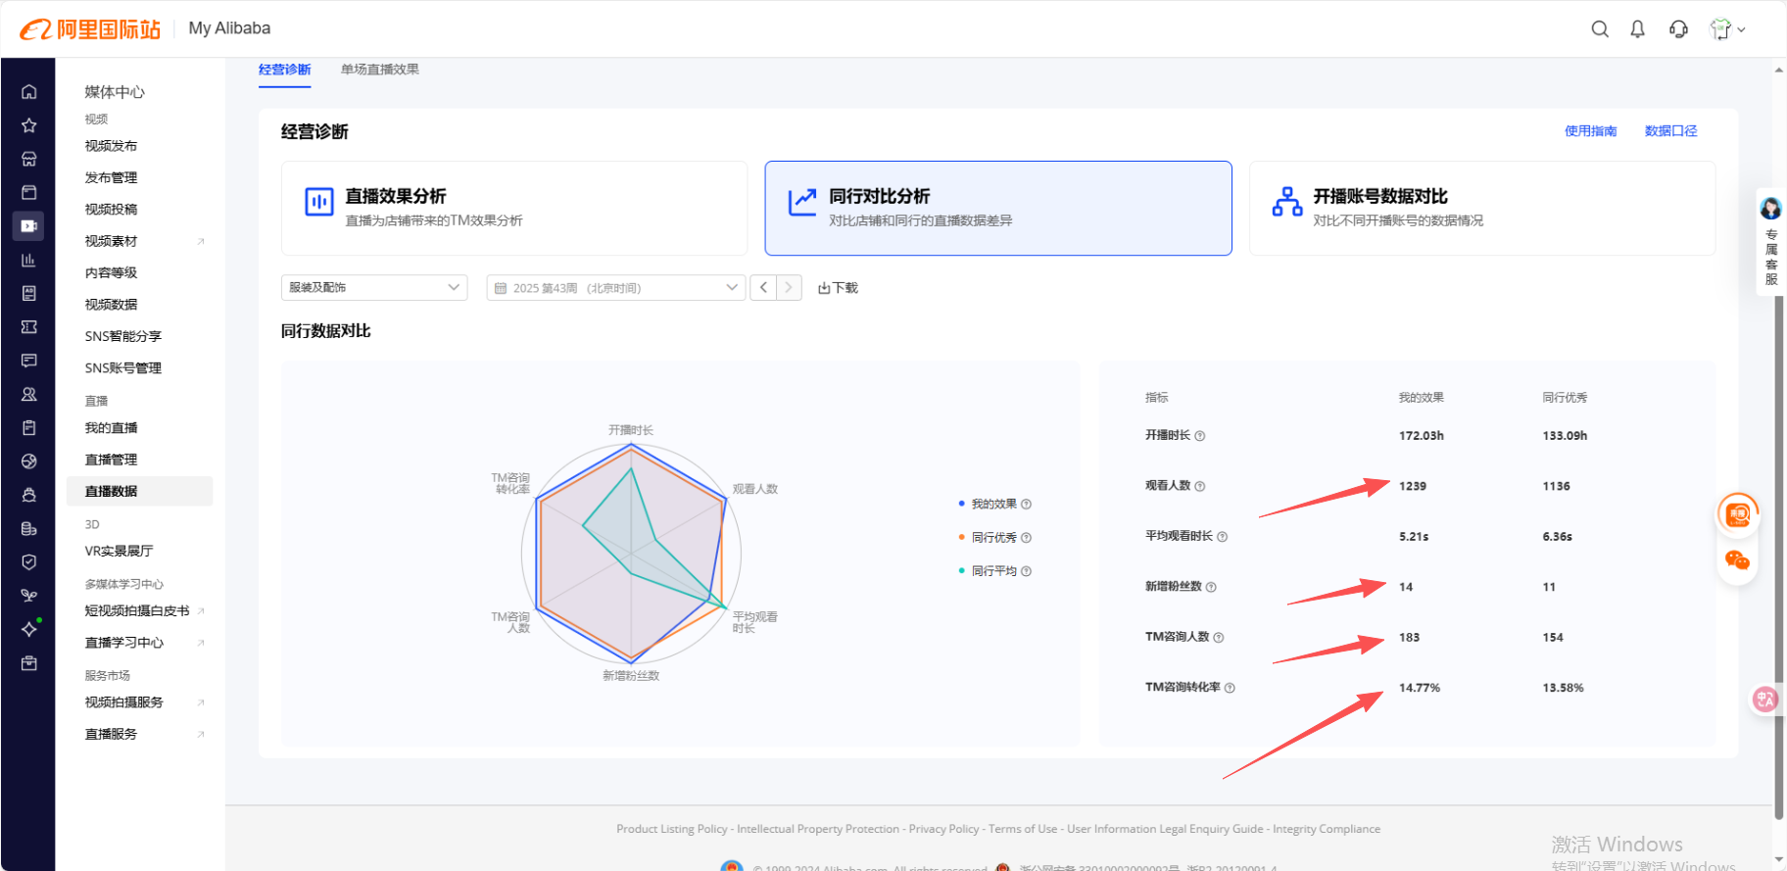This screenshot has width=1787, height=871.
Task: Open the 2025 第43周 week picker
Action: tap(615, 288)
